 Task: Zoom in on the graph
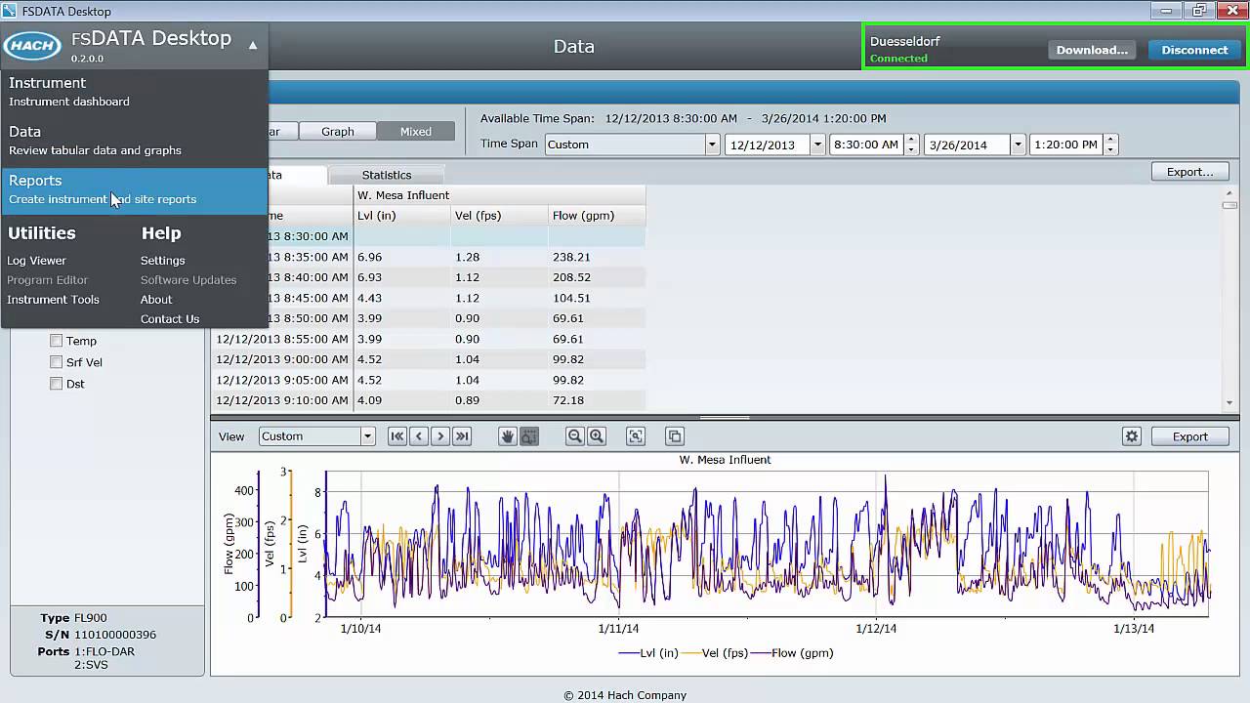(x=596, y=436)
